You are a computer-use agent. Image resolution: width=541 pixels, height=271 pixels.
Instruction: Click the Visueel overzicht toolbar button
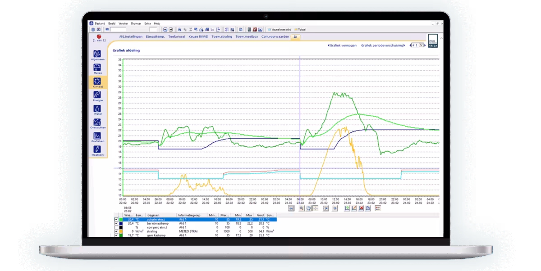point(280,29)
